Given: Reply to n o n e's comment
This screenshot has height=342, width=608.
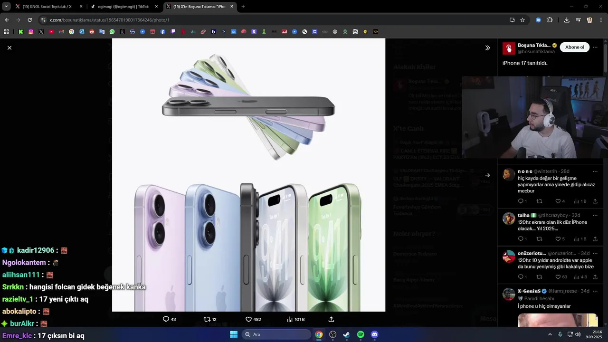Looking at the screenshot, I should (522, 201).
